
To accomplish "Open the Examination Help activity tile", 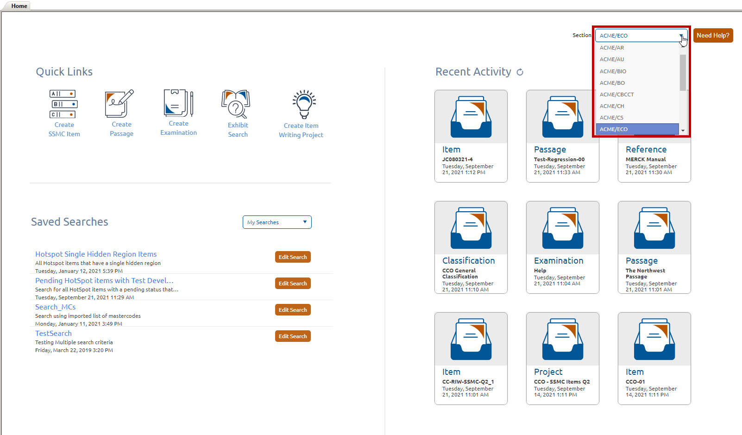I will [562, 247].
